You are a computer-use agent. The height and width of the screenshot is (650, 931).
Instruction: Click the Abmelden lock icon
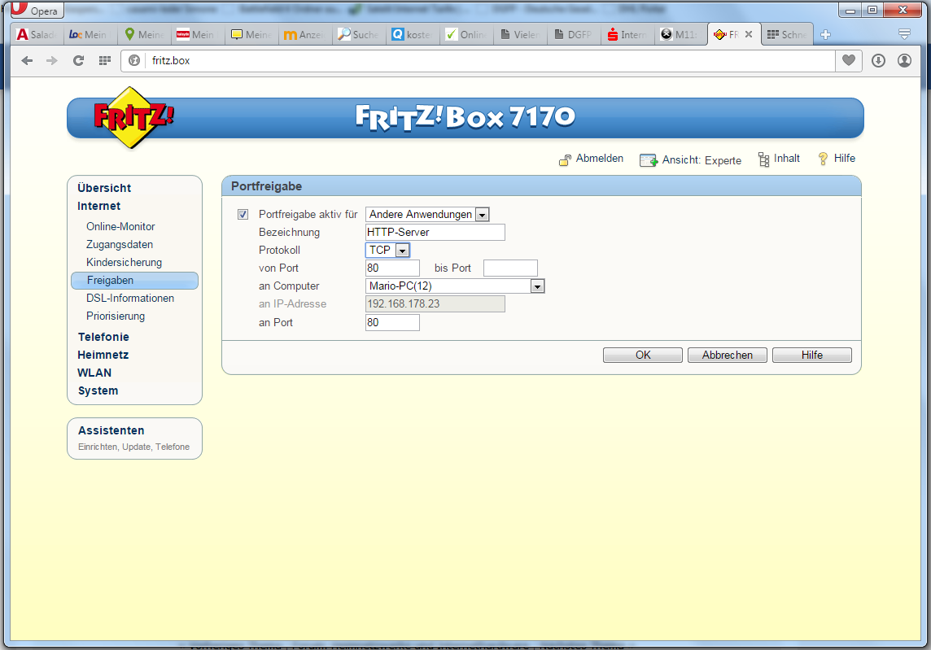[x=565, y=159]
